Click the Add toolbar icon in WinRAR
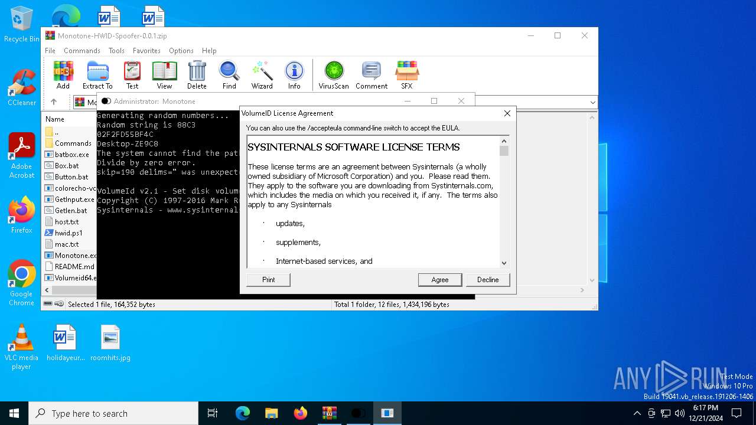 tap(63, 75)
